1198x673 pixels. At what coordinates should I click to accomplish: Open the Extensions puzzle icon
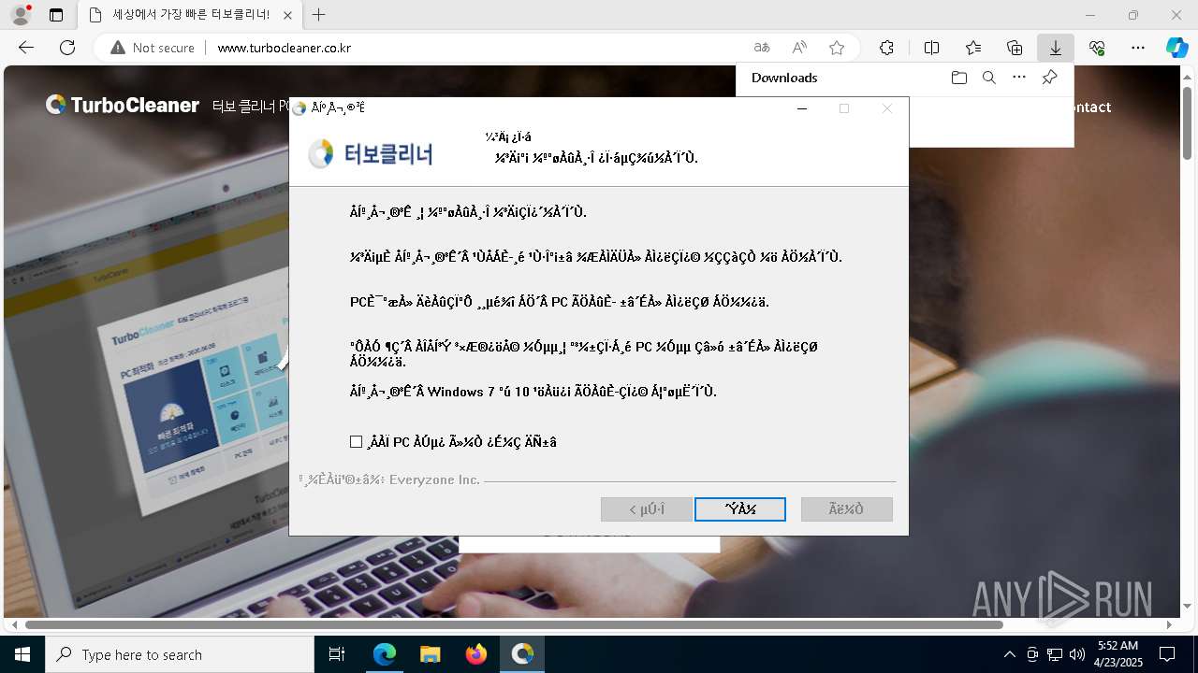(886, 48)
